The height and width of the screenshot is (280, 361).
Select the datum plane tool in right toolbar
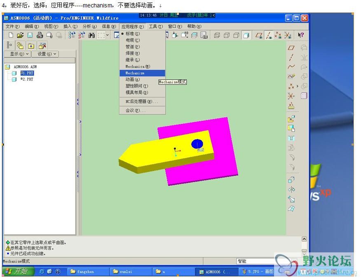[291, 48]
